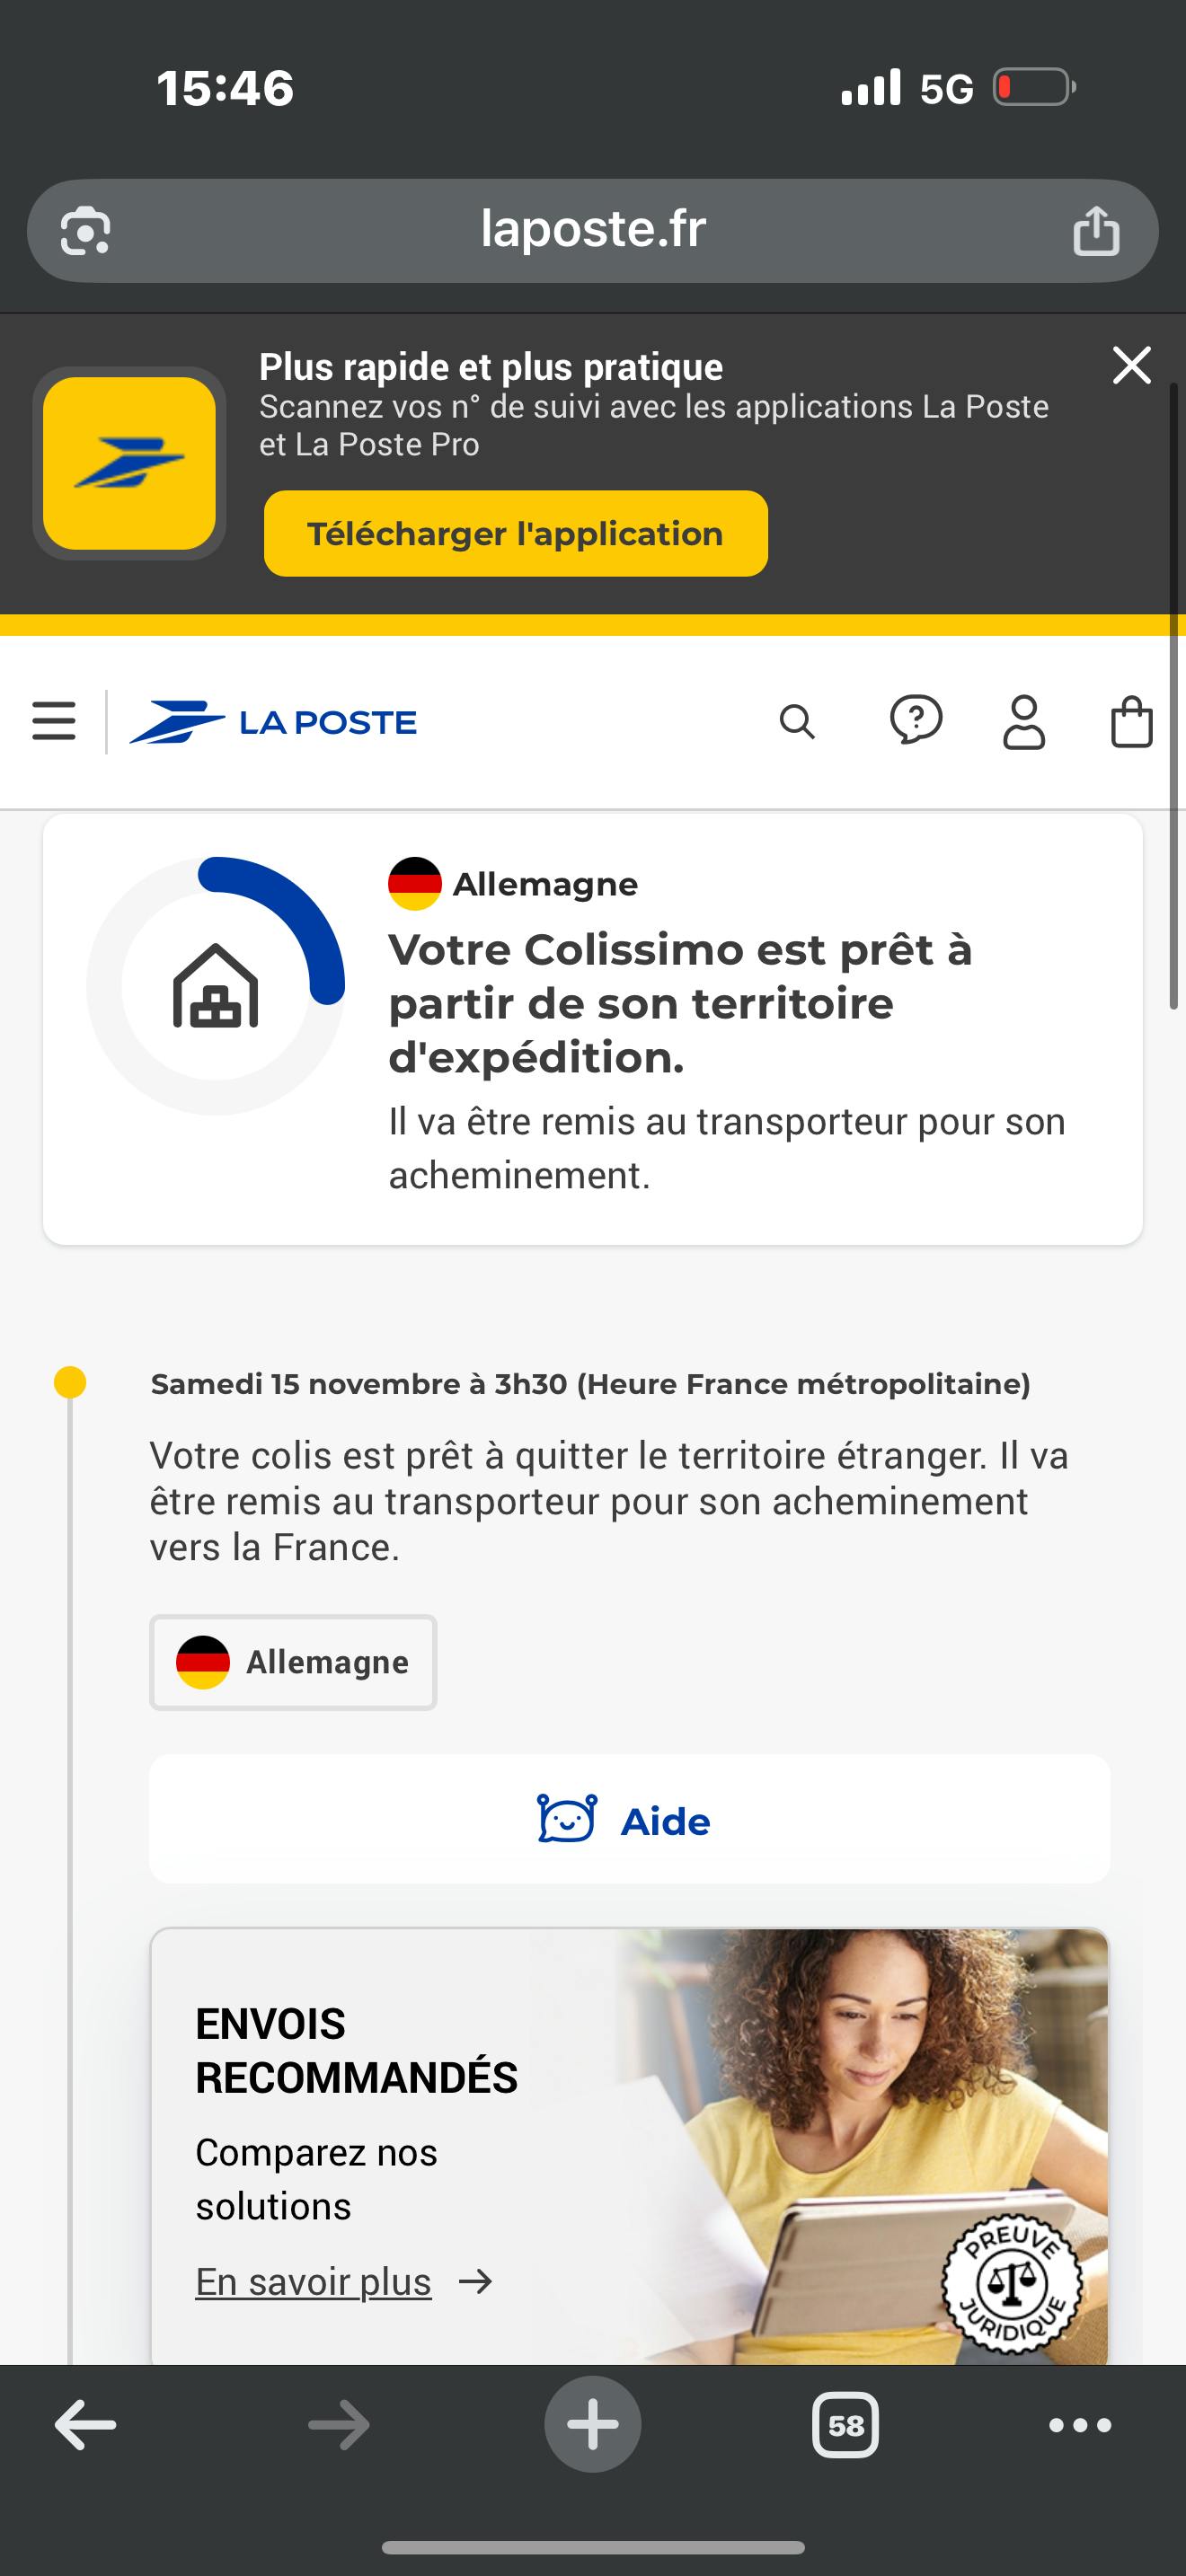Viewport: 1186px width, 2576px height.
Task: Tap the share icon in address bar
Action: (1096, 231)
